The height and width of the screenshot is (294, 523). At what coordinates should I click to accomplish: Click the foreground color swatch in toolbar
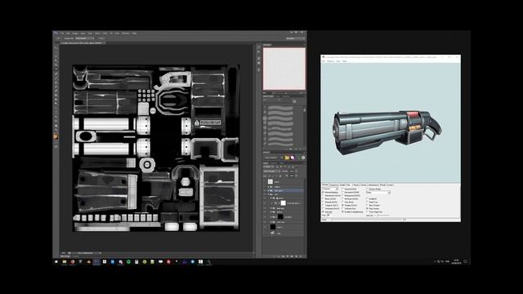click(x=56, y=136)
